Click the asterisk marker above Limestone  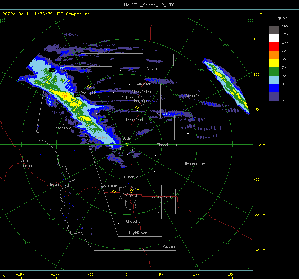point(63,125)
